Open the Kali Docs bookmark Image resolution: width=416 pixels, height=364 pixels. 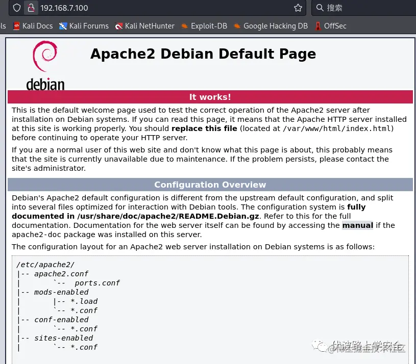(33, 26)
